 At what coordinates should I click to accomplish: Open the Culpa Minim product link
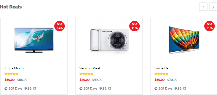pyautogui.click(x=14, y=68)
